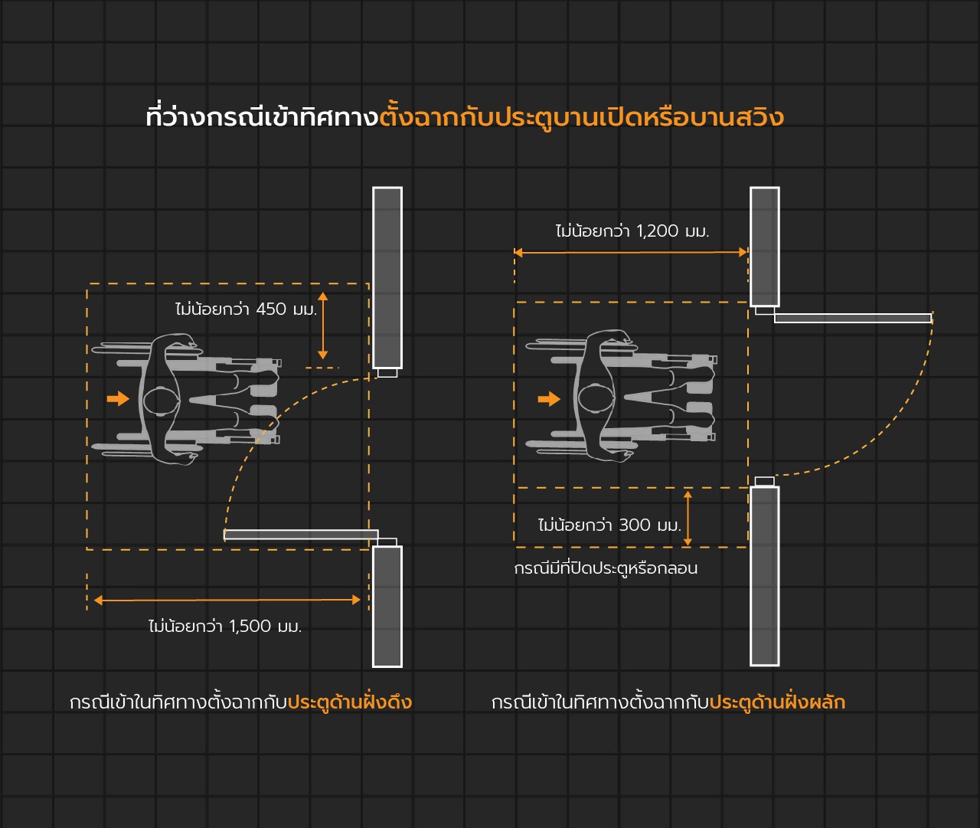Select the label ไม่น้อยกว่า 300 มม.
This screenshot has width=980, height=828.
(609, 525)
